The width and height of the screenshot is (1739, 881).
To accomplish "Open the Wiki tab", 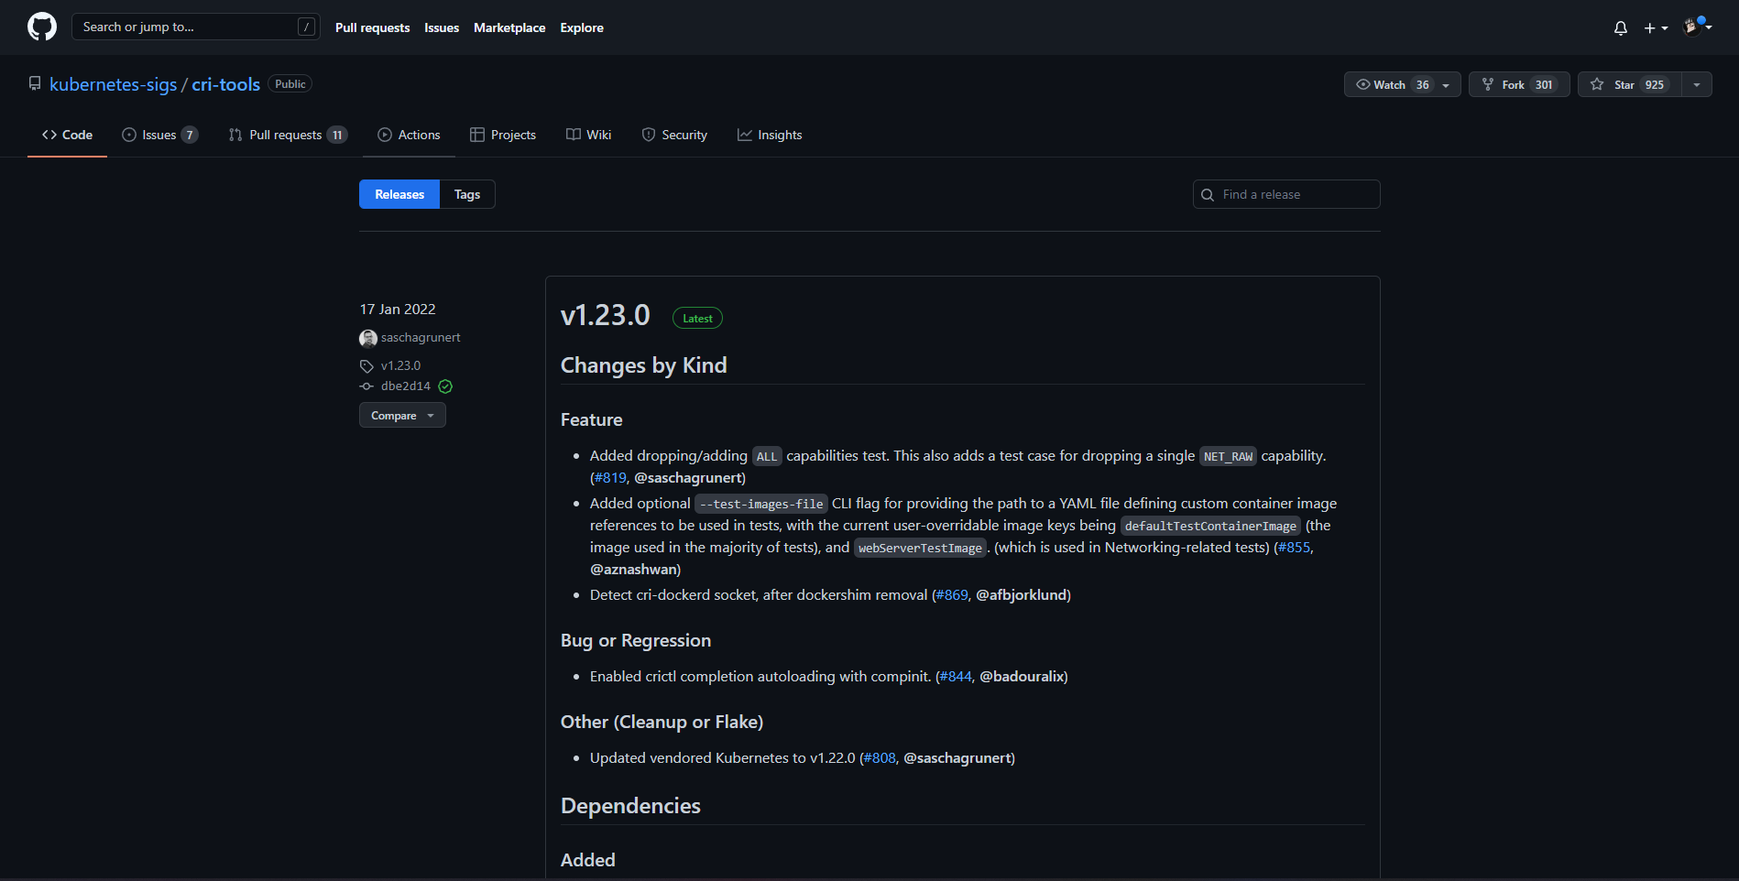I will click(x=588, y=135).
